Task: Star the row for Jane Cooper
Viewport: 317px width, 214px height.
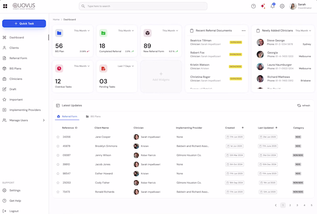Action: pyautogui.click(x=58, y=137)
